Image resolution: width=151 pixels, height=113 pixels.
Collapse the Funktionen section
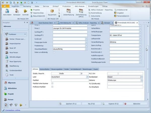[25, 34]
